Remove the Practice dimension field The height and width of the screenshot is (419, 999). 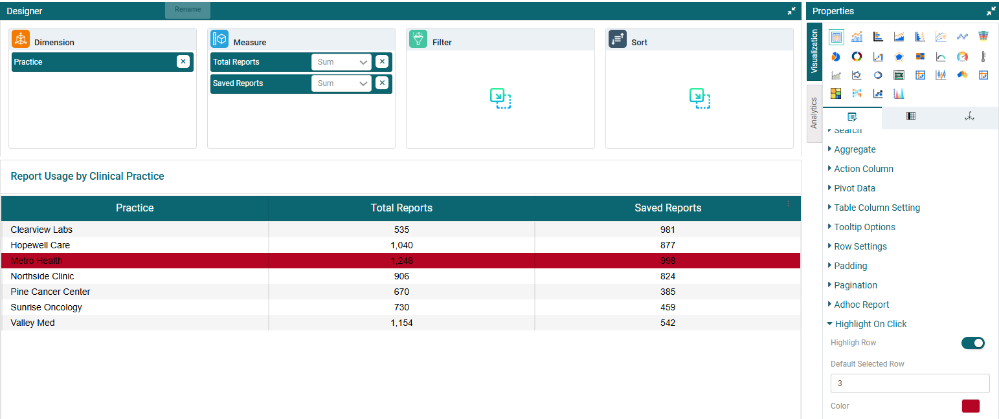pos(183,61)
